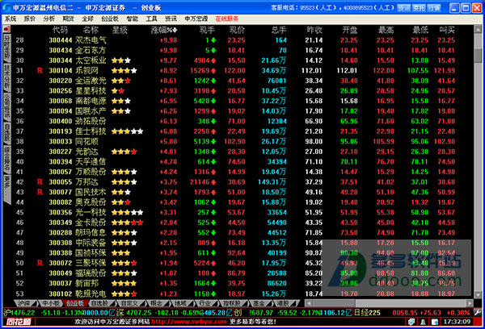Click the star rating of 300344 太空板业
The width and height of the screenshot is (485, 329).
[x=121, y=60]
